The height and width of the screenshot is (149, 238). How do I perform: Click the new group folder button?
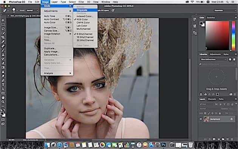[x=223, y=139]
